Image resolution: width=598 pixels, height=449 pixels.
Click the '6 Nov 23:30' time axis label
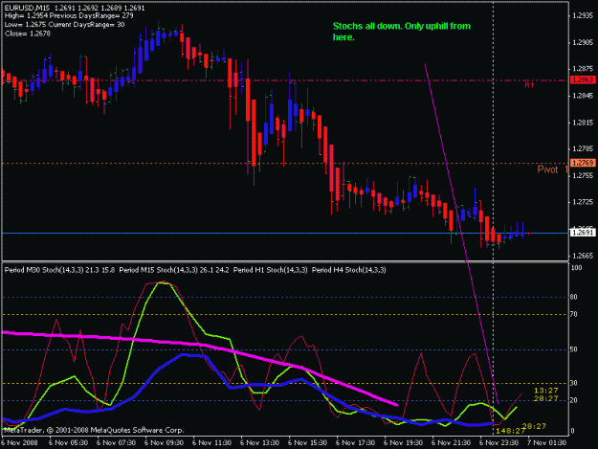(x=499, y=443)
